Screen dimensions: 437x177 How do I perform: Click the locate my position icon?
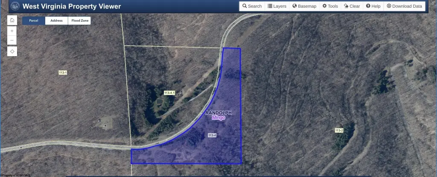click(12, 51)
